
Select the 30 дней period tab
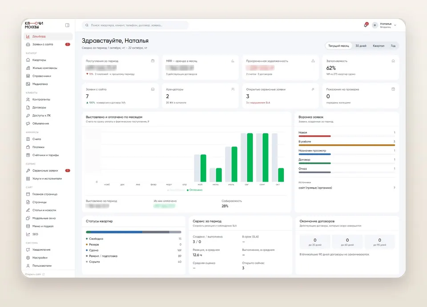(361, 46)
